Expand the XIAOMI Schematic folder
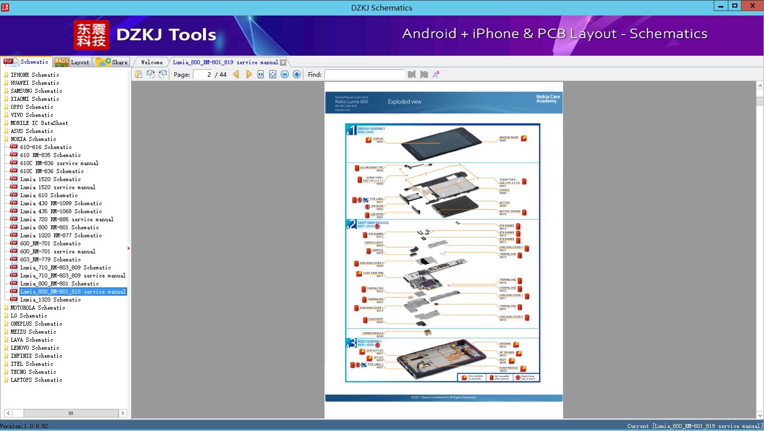Screen dimensions: 764x431 35,99
